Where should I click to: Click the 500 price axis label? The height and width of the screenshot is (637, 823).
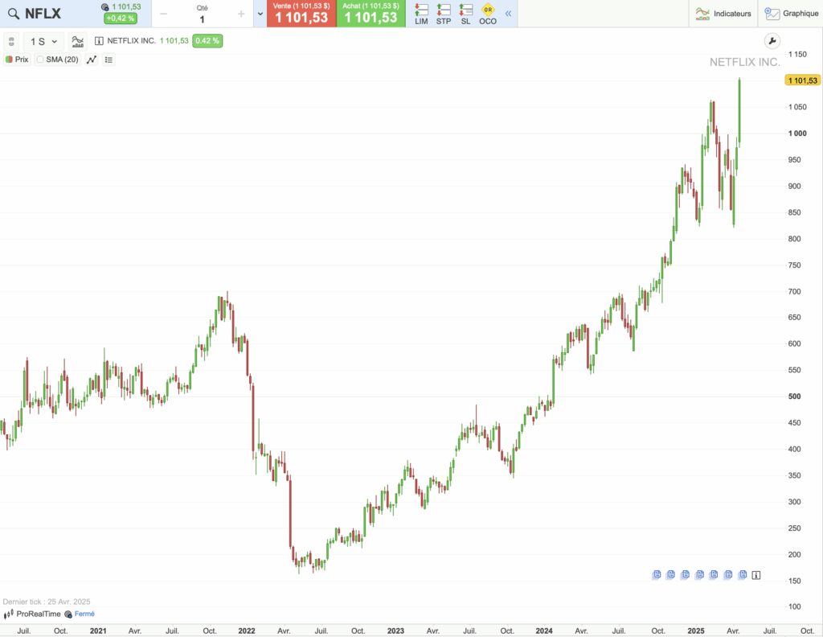(x=795, y=397)
